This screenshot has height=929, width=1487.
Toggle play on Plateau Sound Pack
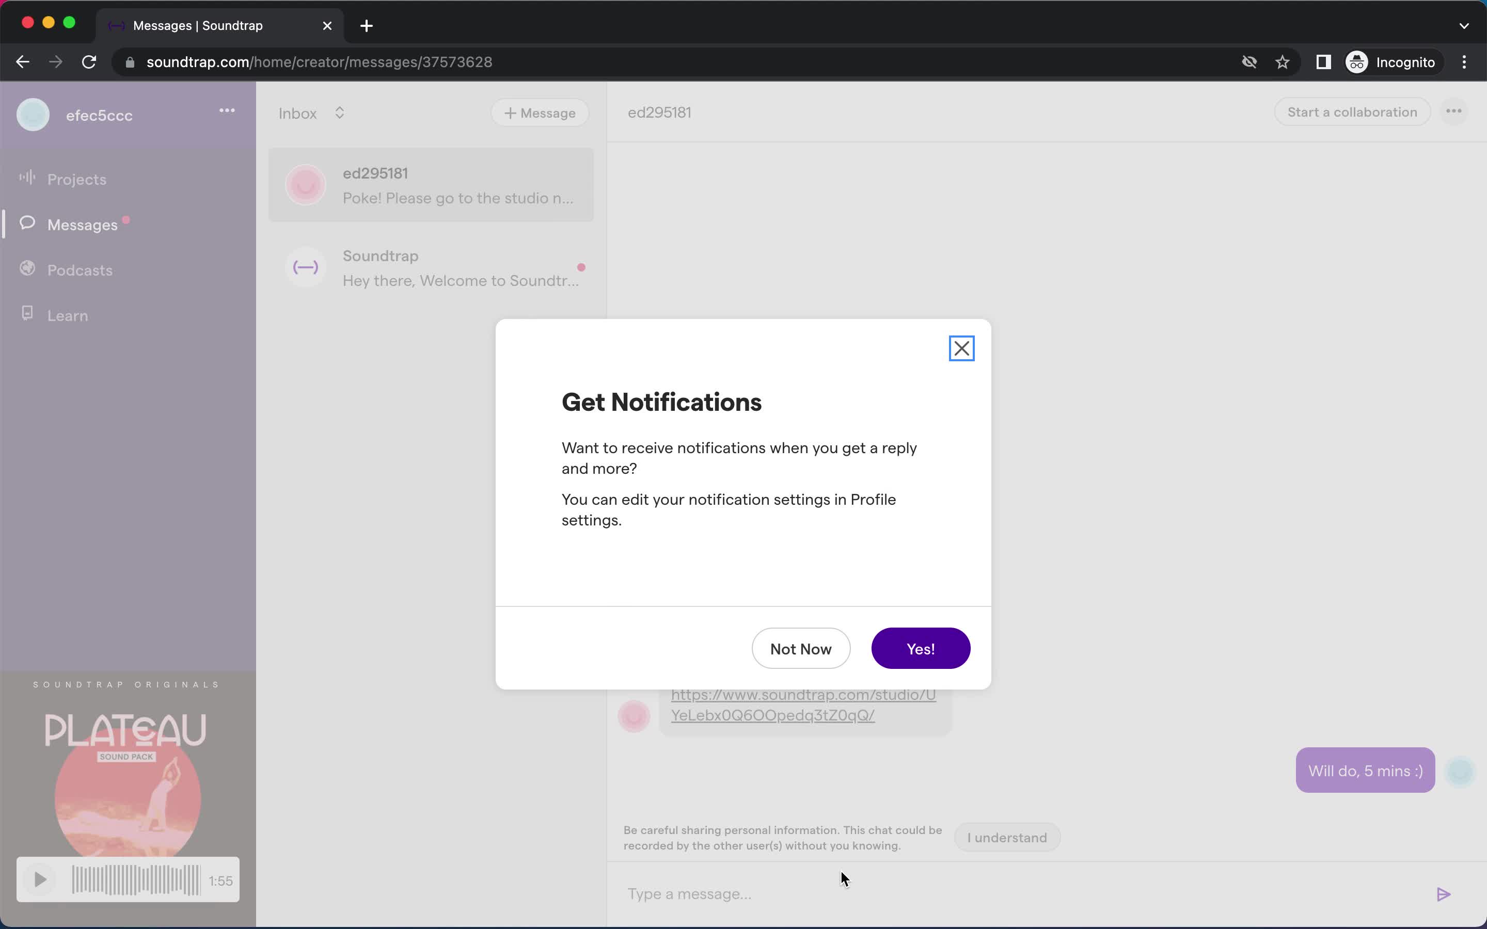click(41, 880)
